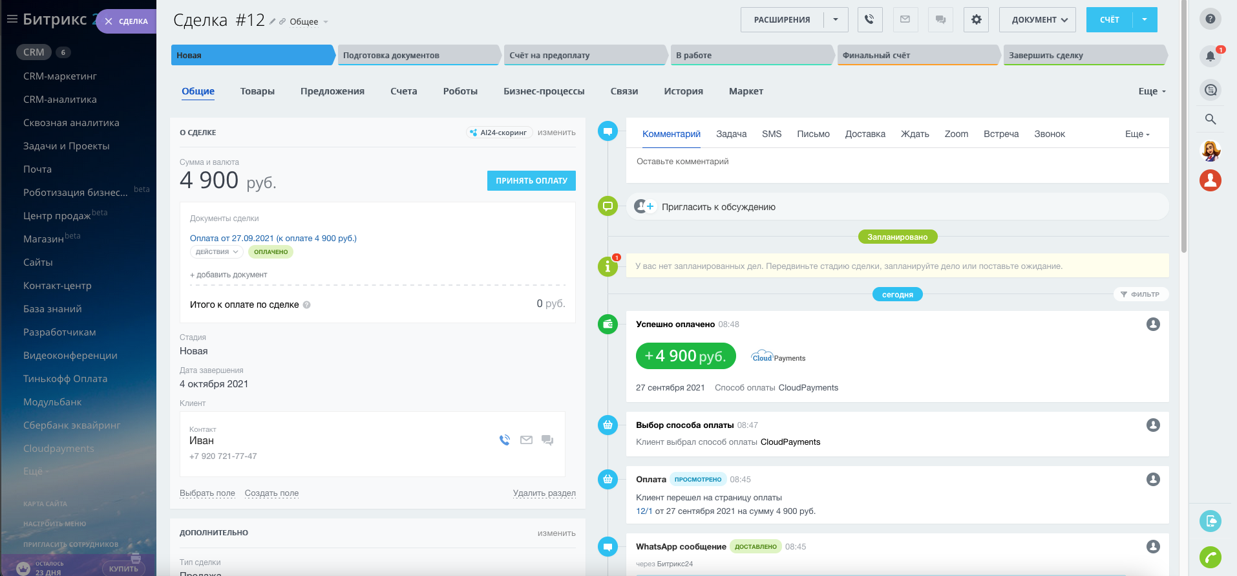Switch to the Товары tab

click(257, 91)
